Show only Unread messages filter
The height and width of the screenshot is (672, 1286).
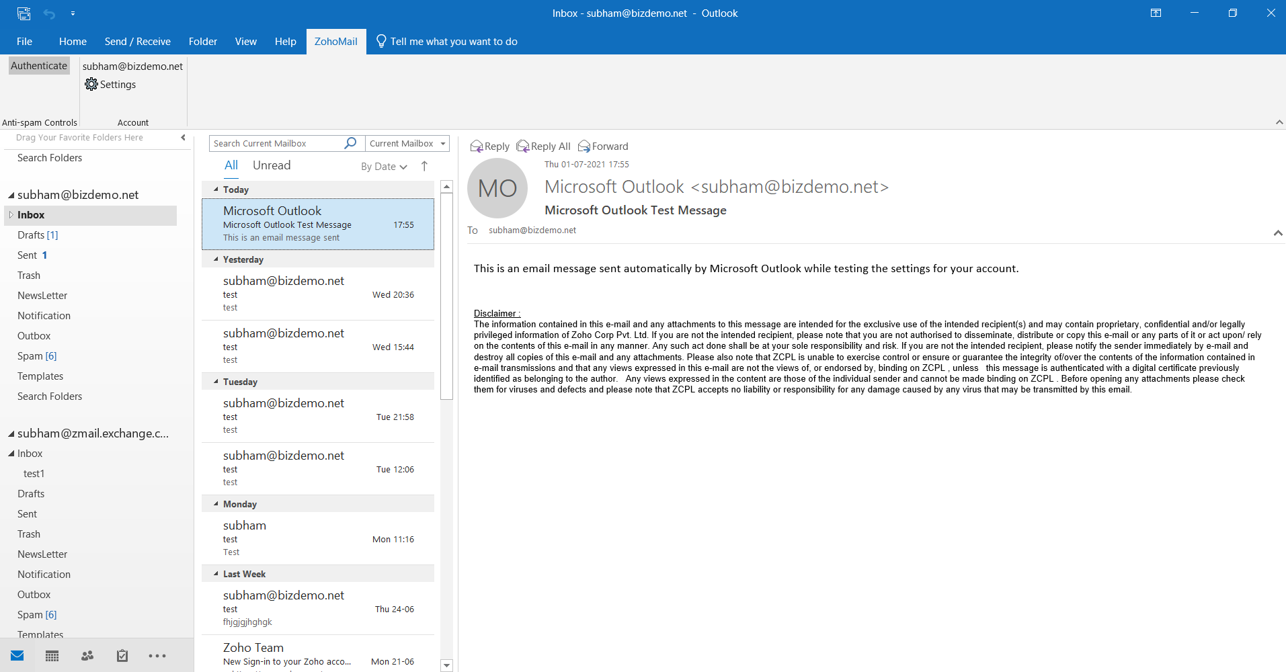point(272,165)
